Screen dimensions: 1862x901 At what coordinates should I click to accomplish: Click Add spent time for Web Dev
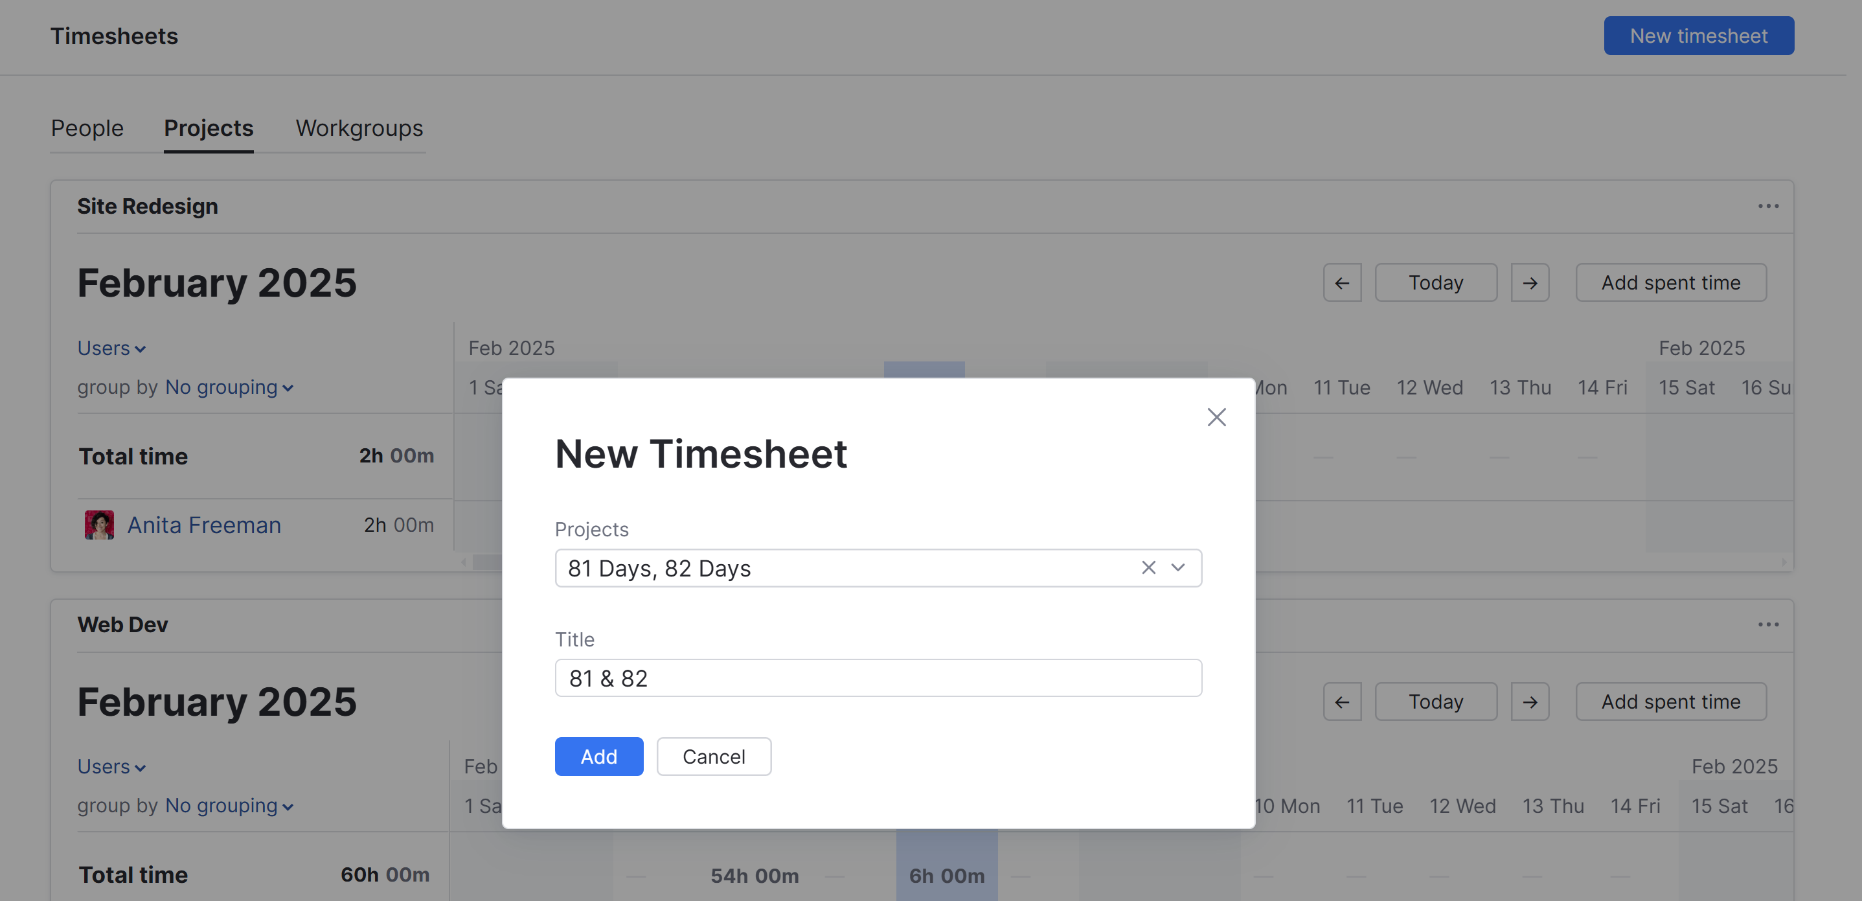[x=1670, y=701]
